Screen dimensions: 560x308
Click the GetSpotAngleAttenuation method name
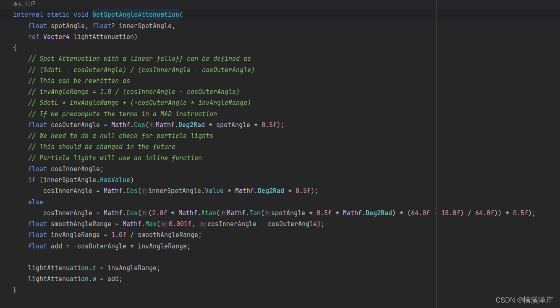click(x=136, y=15)
